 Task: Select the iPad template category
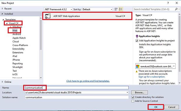point(15,56)
